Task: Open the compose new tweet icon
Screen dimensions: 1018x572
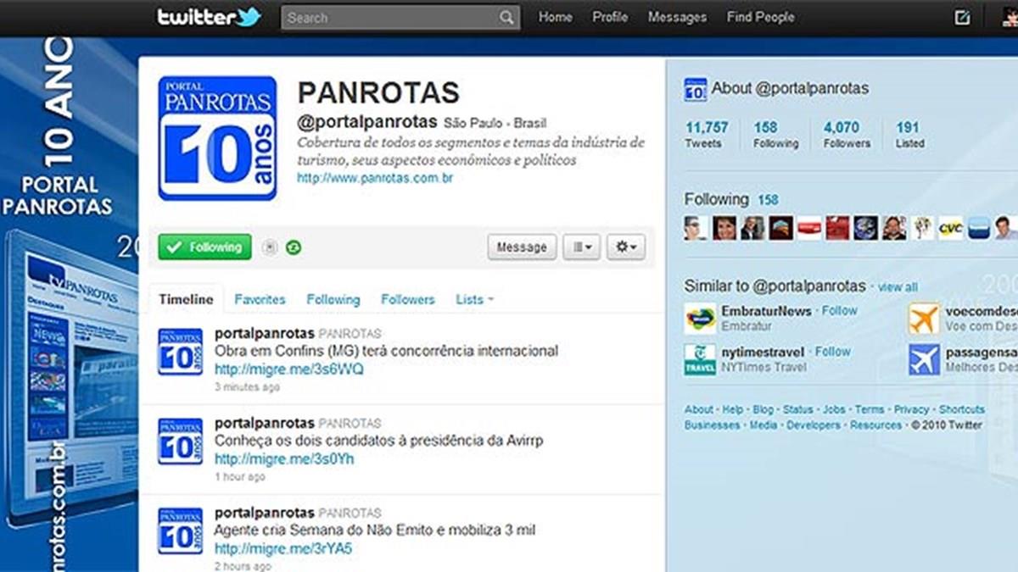Action: (962, 18)
